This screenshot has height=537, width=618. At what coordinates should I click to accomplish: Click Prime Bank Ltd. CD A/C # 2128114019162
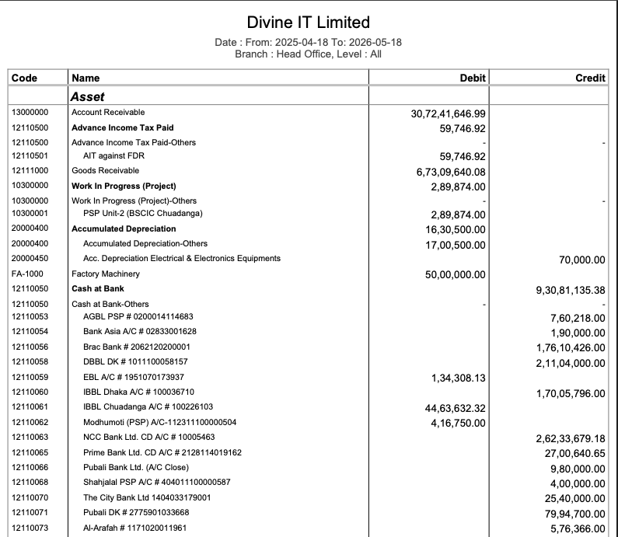pyautogui.click(x=162, y=452)
